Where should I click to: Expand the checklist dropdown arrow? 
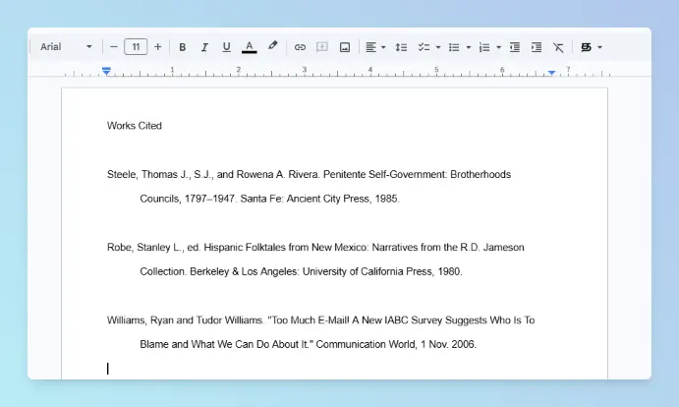point(438,47)
